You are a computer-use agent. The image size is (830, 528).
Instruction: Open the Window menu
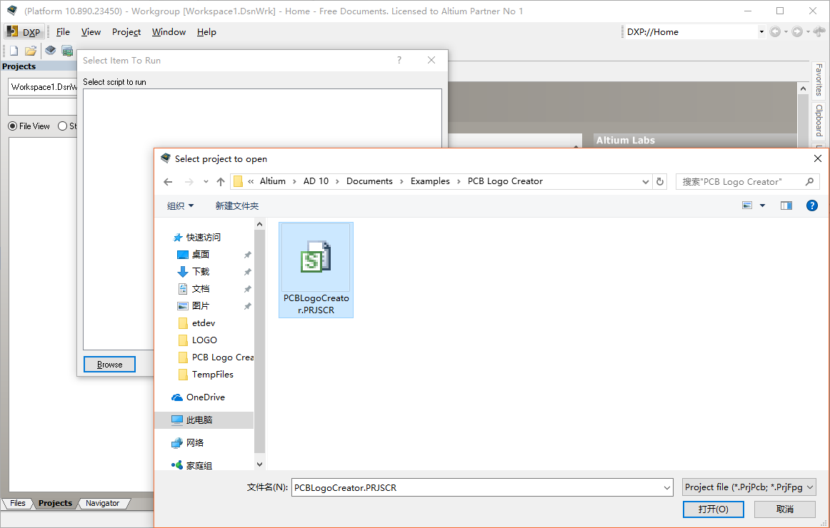tap(169, 32)
